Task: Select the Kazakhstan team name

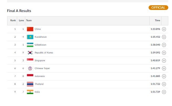Action: coord(41,37)
